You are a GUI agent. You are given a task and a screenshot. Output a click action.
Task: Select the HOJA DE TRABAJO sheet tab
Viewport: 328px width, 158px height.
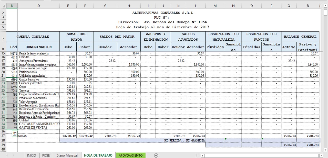[x=98, y=155]
